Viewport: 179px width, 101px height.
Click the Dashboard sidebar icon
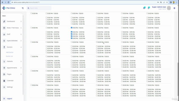pos(4,21)
